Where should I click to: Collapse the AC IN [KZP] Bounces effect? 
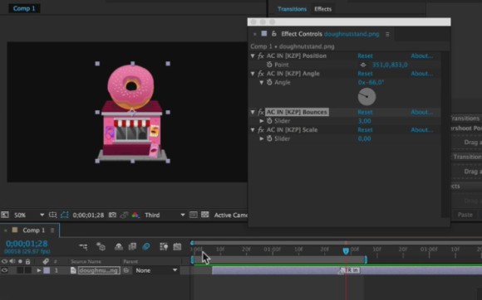[253, 112]
